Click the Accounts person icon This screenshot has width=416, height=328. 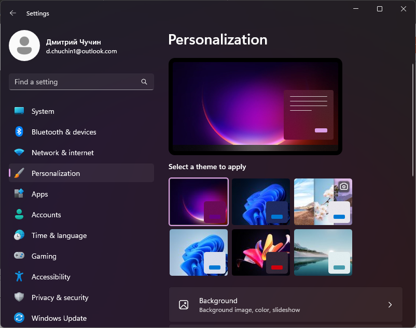pos(19,214)
